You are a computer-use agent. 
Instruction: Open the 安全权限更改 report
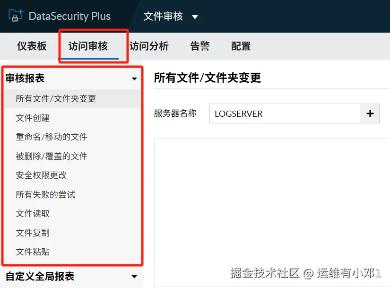(41, 175)
